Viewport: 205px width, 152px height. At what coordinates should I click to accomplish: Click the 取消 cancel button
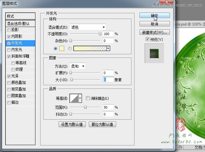(x=155, y=24)
